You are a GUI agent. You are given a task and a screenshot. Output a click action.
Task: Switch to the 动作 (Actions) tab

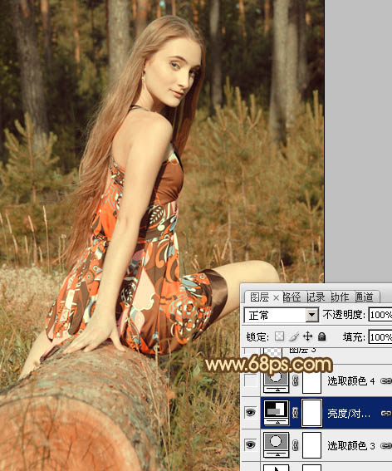pos(340,297)
